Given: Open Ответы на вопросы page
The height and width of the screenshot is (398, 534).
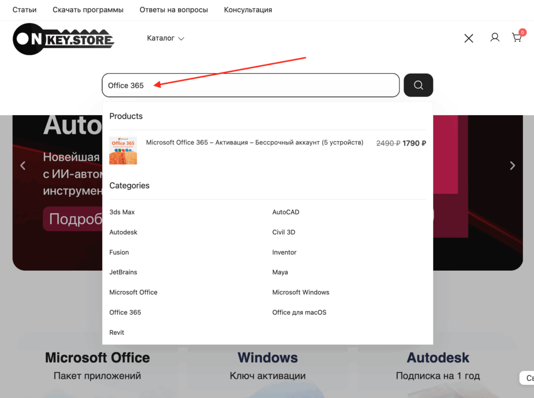Looking at the screenshot, I should pyautogui.click(x=174, y=10).
